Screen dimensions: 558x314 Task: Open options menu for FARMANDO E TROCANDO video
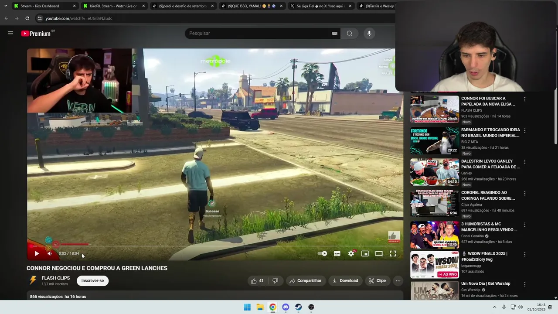tap(525, 130)
